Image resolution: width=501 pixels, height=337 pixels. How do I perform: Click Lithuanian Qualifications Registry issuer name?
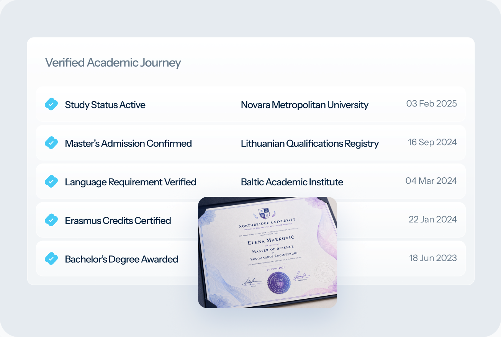[309, 144]
